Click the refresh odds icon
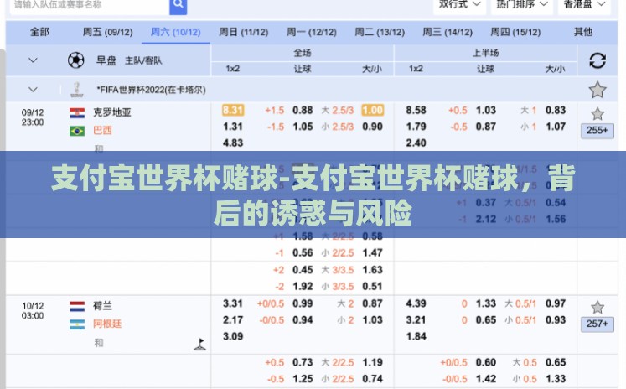 598,60
